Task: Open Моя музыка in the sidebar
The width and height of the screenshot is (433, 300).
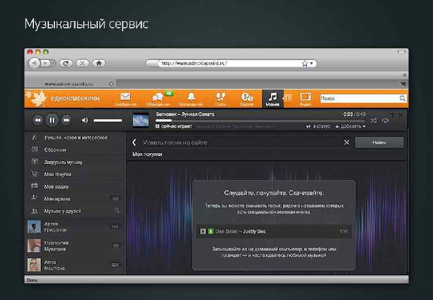Action: (75, 199)
